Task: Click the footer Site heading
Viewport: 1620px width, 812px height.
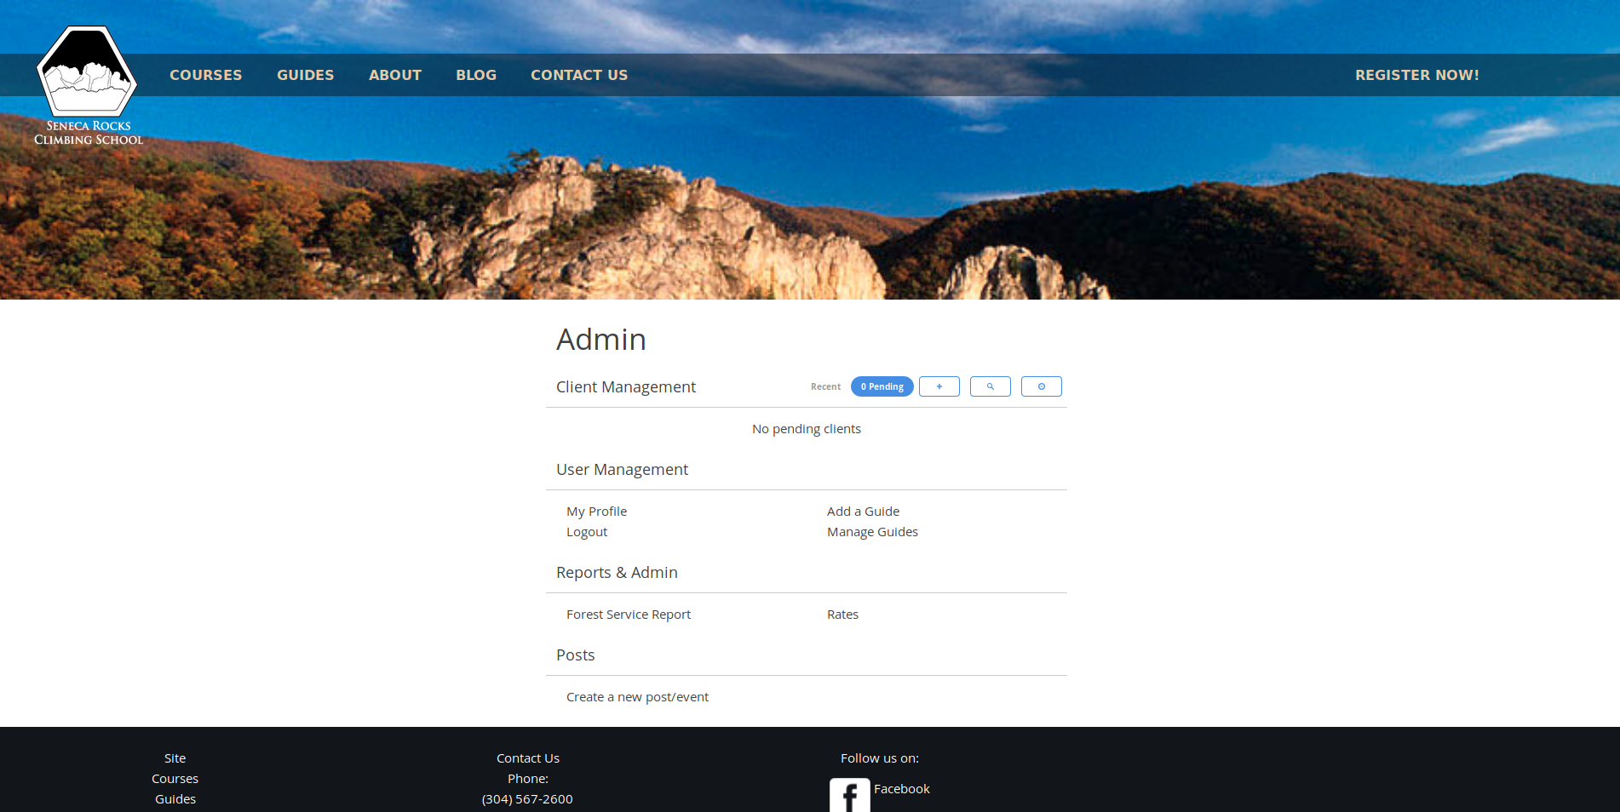Action: [175, 758]
